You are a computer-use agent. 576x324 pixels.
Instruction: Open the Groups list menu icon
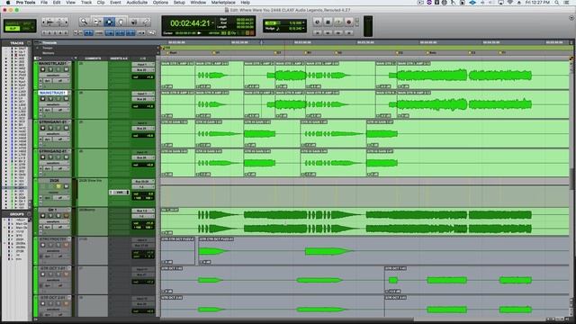coord(29,214)
